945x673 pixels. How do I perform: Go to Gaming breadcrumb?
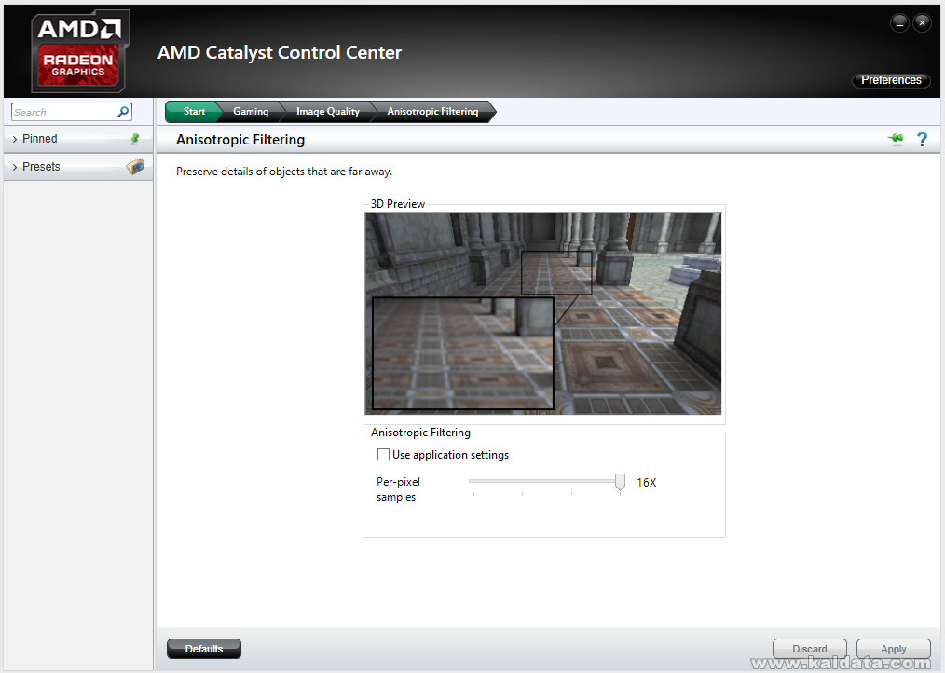pos(251,112)
